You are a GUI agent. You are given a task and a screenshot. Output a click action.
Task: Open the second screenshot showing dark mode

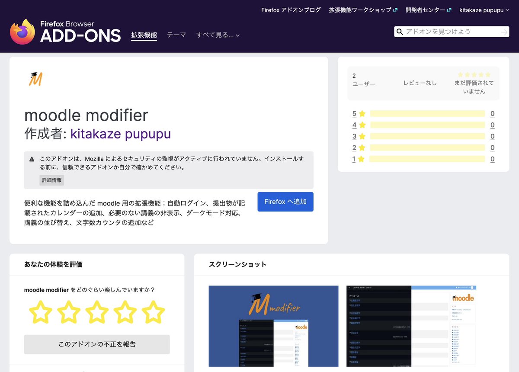pyautogui.click(x=411, y=326)
